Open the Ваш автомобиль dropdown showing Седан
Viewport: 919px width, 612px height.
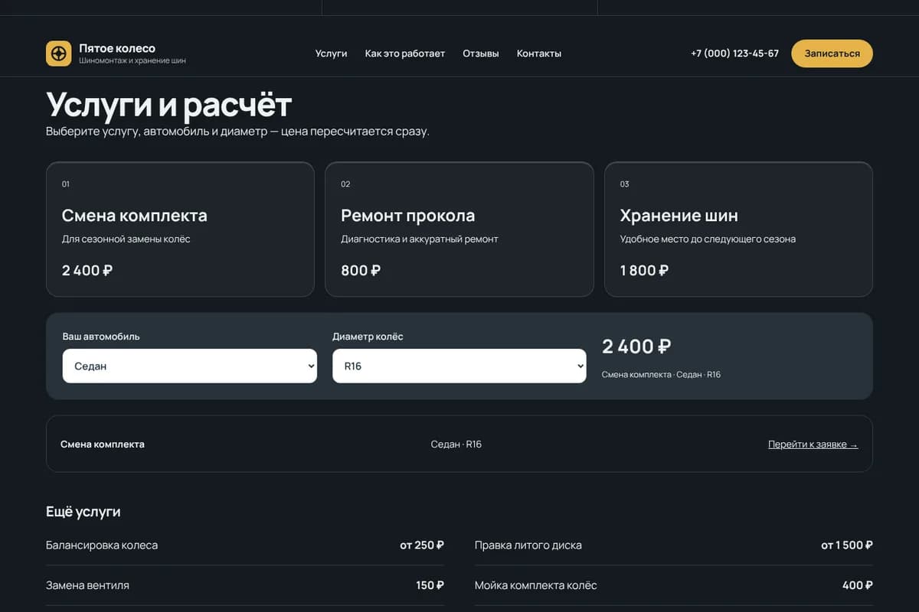190,366
